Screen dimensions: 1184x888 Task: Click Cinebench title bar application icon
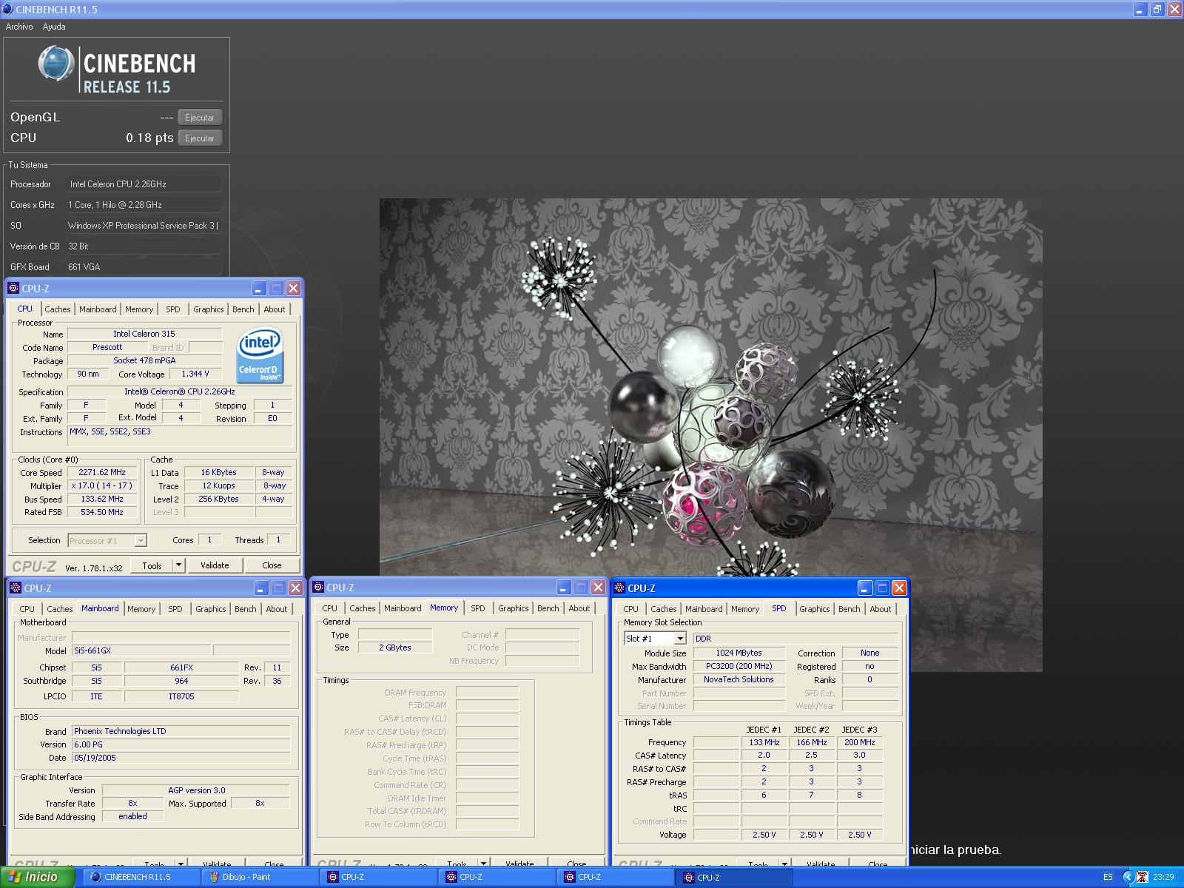tap(7, 9)
